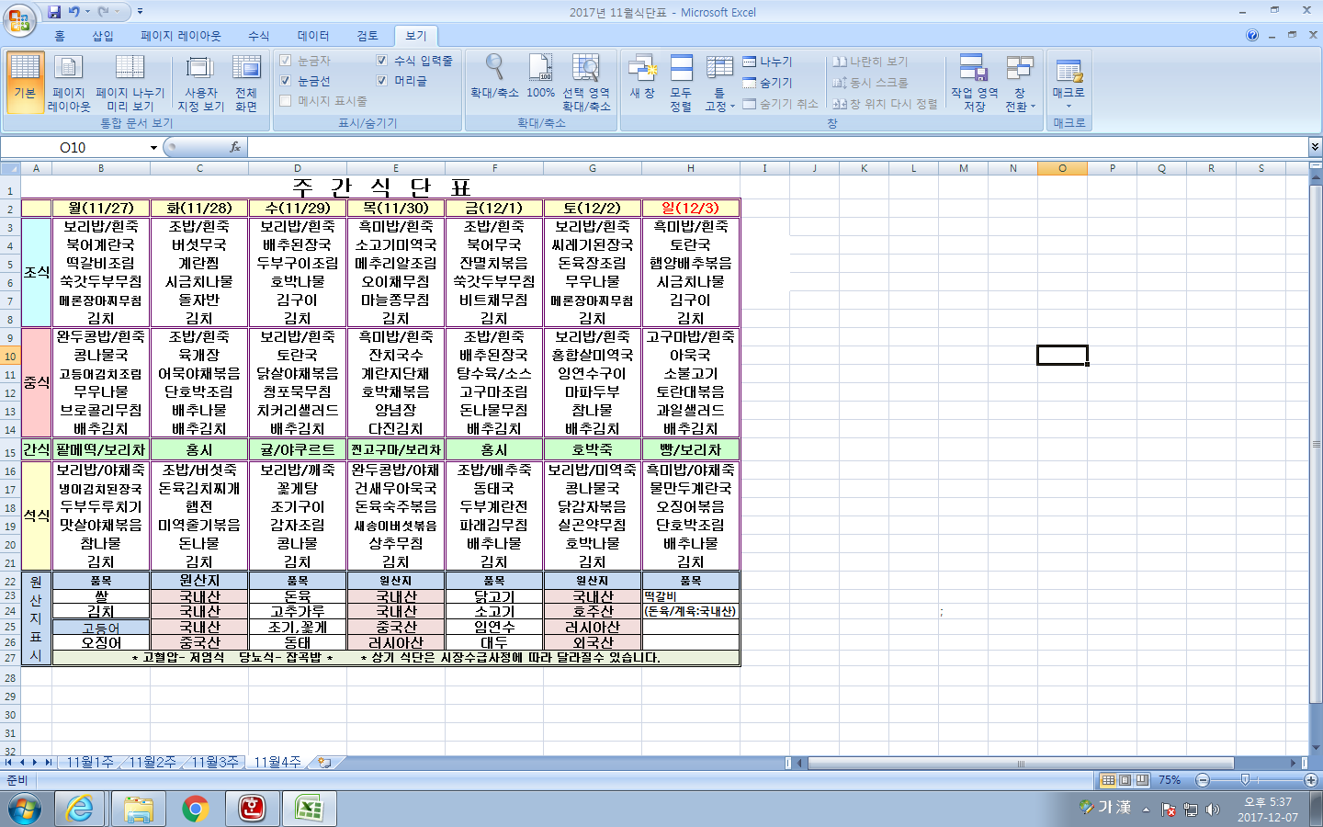Switch to the 11월3주 sheet tab

pos(215,763)
